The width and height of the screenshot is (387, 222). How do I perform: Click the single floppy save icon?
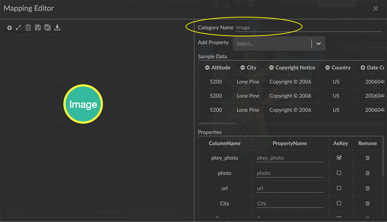(38, 27)
